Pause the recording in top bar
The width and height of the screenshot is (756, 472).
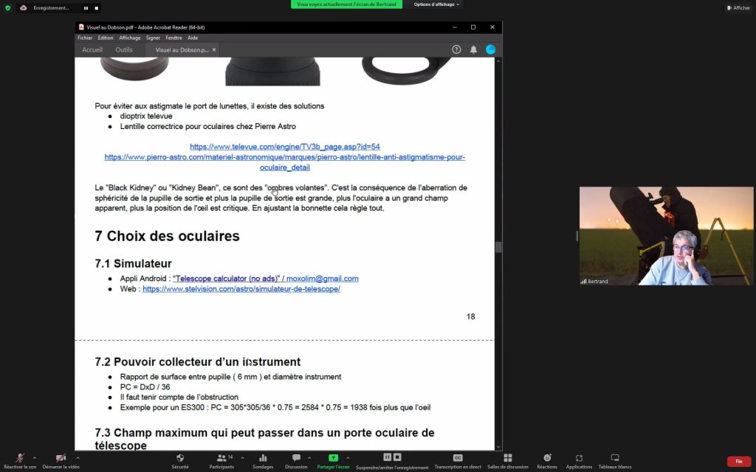(86, 7)
